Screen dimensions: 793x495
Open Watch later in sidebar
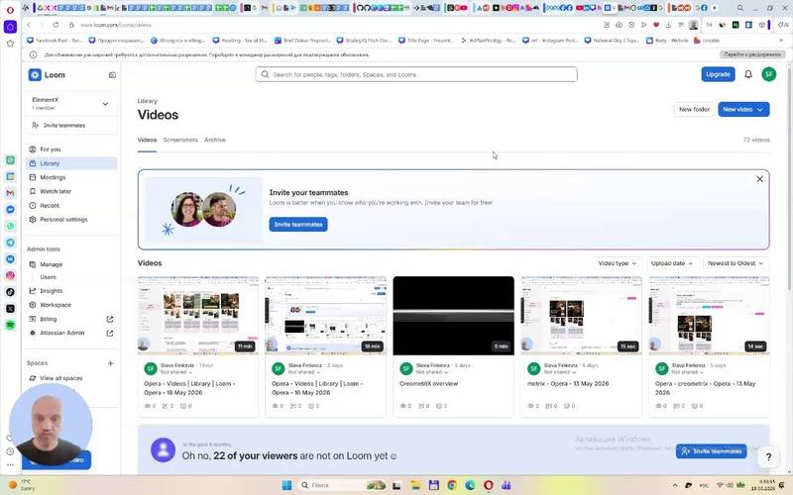coord(70,191)
